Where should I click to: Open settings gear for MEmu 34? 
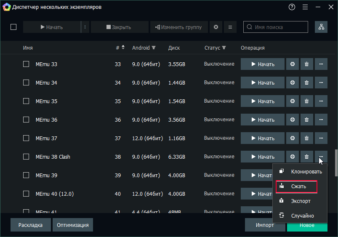[x=292, y=83]
